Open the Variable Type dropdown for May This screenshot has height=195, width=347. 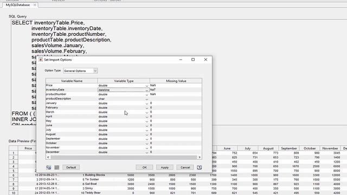click(x=146, y=121)
